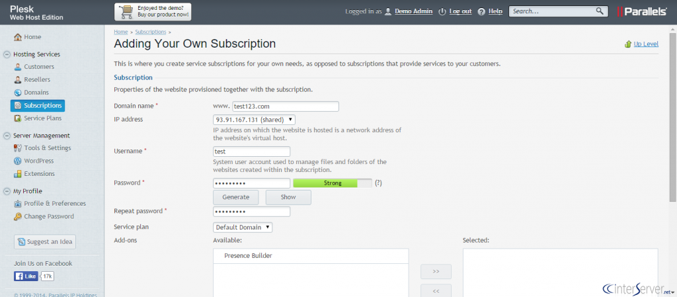
Task: Click the Tools & Settings wrench icon
Action: click(18, 148)
